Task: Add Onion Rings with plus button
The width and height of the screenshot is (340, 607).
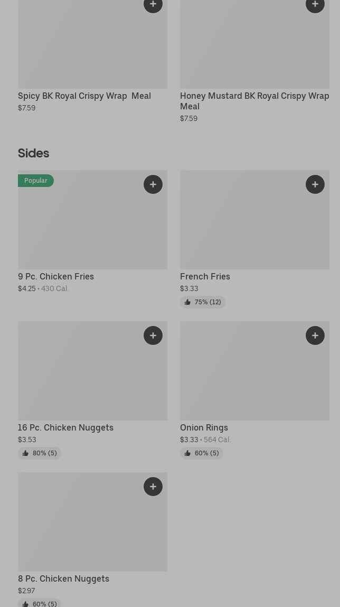Action: pos(315,335)
